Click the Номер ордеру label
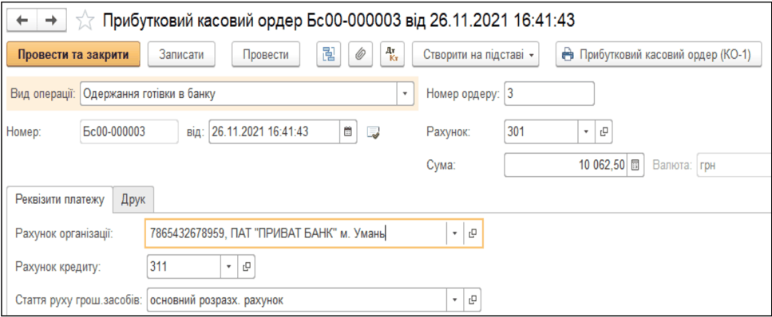The image size is (772, 317). pyautogui.click(x=463, y=93)
